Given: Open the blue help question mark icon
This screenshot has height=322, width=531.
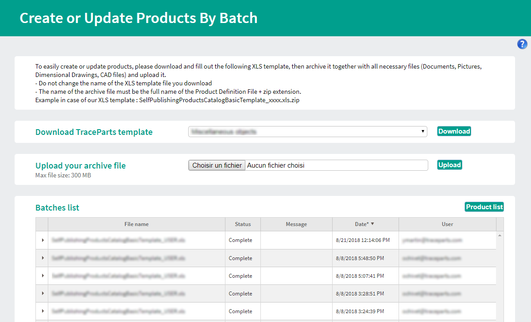Looking at the screenshot, I should 522,44.
